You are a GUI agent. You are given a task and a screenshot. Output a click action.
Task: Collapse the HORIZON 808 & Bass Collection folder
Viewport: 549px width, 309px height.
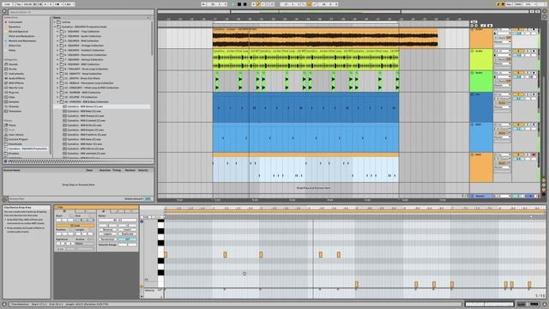point(57,102)
